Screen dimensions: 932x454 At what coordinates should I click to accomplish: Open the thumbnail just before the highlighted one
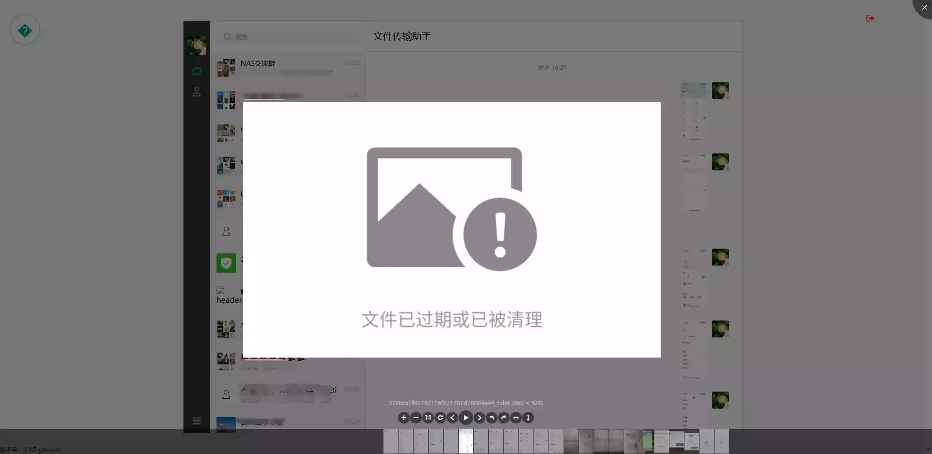[x=450, y=441]
